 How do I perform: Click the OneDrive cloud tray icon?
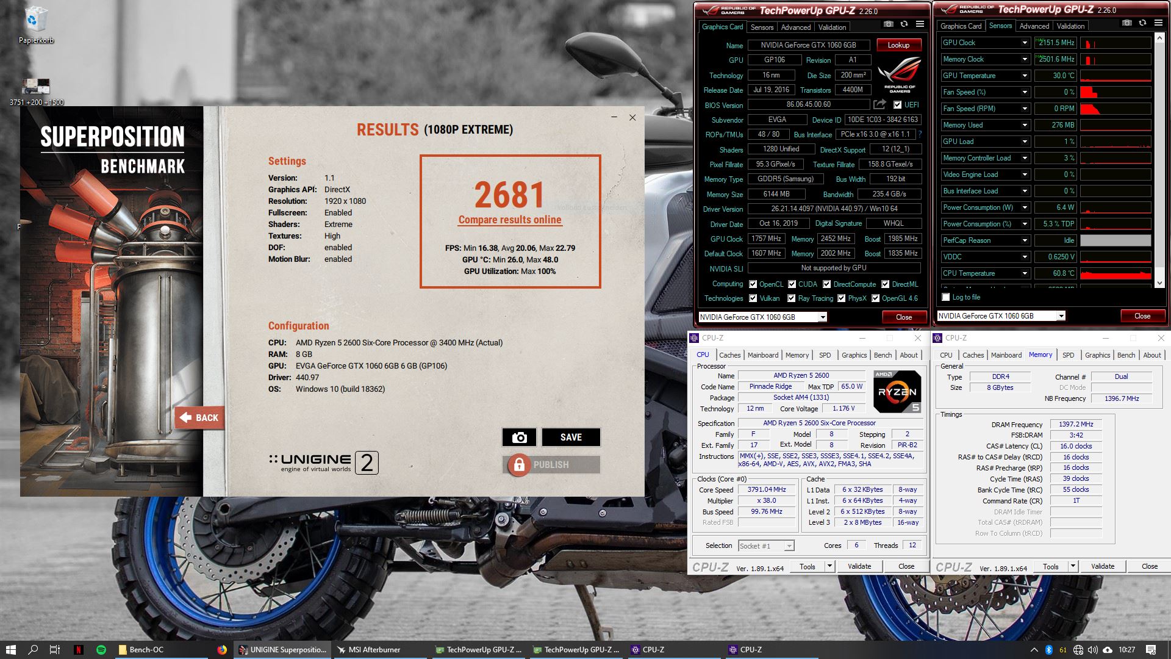pyautogui.click(x=1108, y=650)
